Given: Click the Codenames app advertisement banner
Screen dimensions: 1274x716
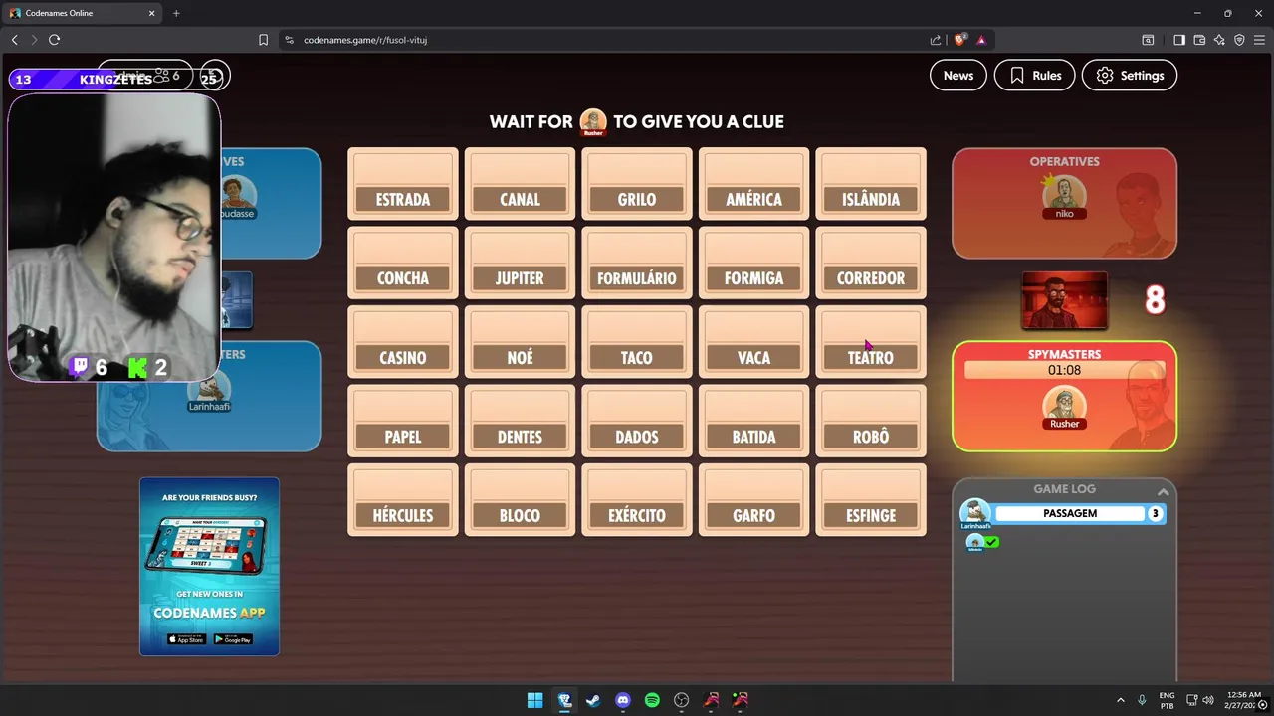Looking at the screenshot, I should (209, 567).
